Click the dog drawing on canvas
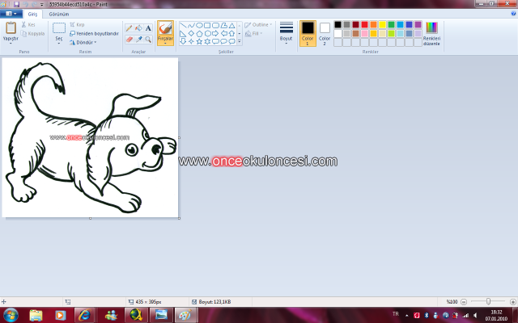Viewport: 518px width, 323px height. coord(90,137)
